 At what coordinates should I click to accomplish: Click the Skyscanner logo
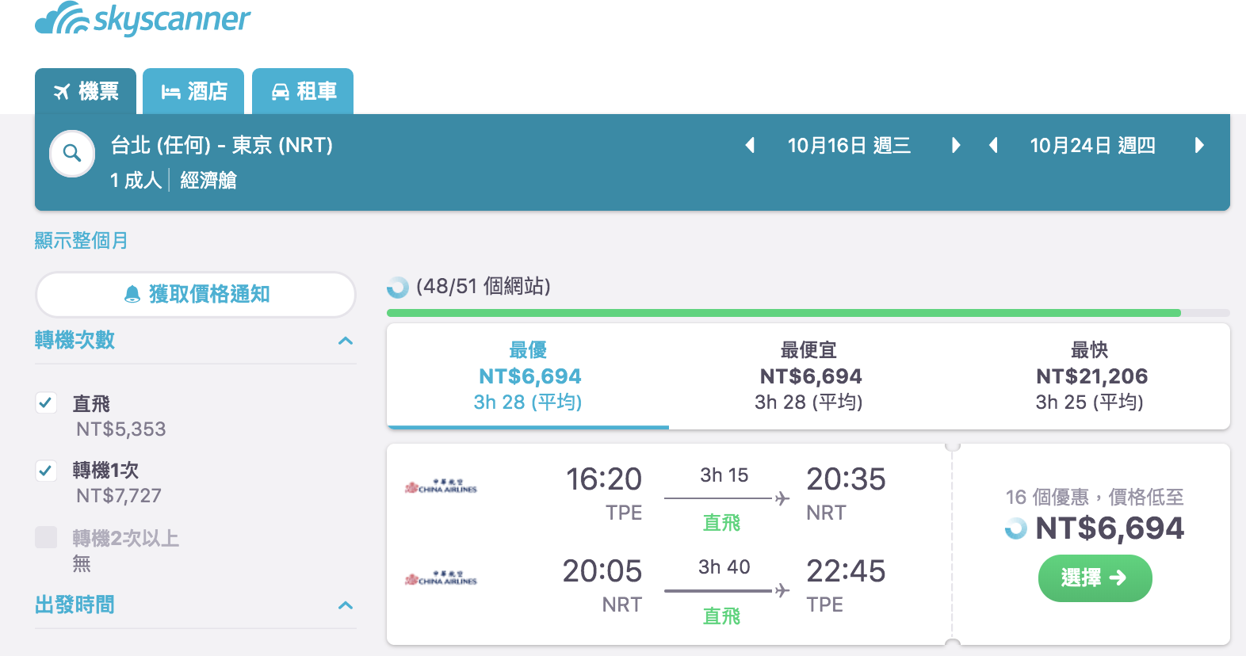[143, 19]
